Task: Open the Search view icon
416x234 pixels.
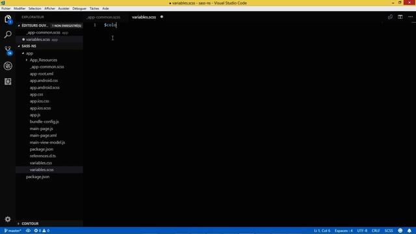Action: pos(8,34)
